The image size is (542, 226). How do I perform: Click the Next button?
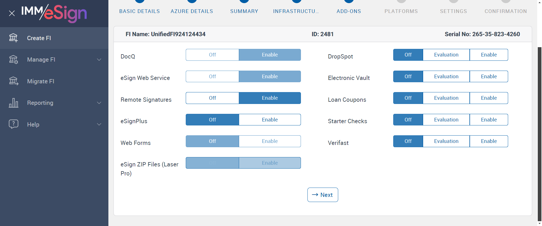(x=323, y=195)
